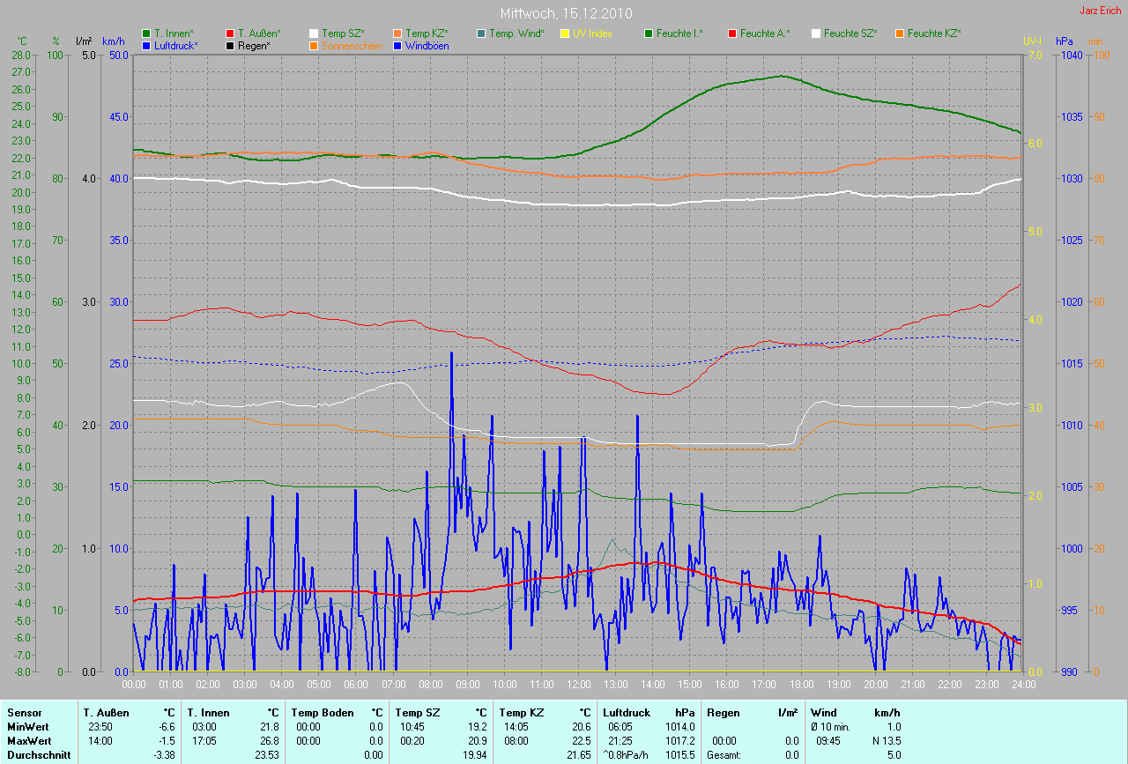Click the blue Luftdruck legend square

point(147,45)
